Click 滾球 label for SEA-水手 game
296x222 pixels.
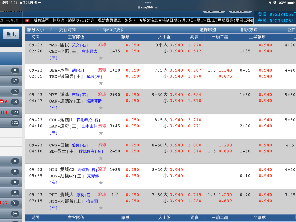pos(102,70)
